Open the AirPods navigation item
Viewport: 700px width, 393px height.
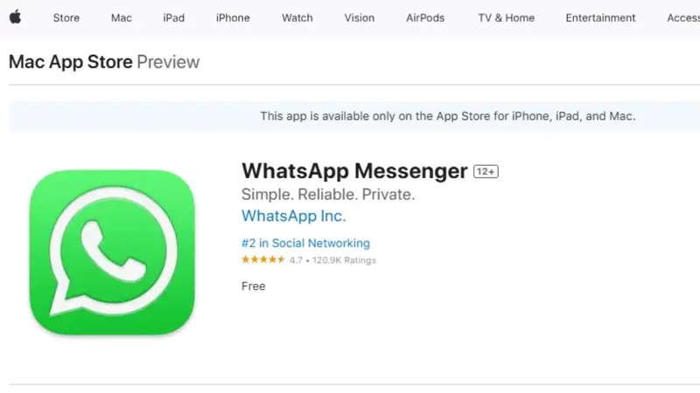pyautogui.click(x=425, y=17)
